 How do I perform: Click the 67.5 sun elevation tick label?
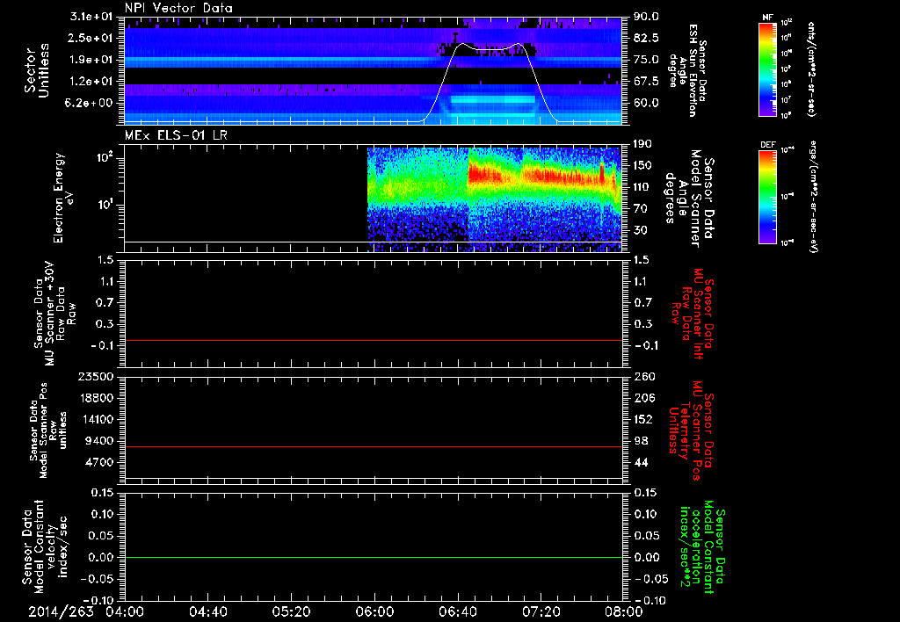646,82
